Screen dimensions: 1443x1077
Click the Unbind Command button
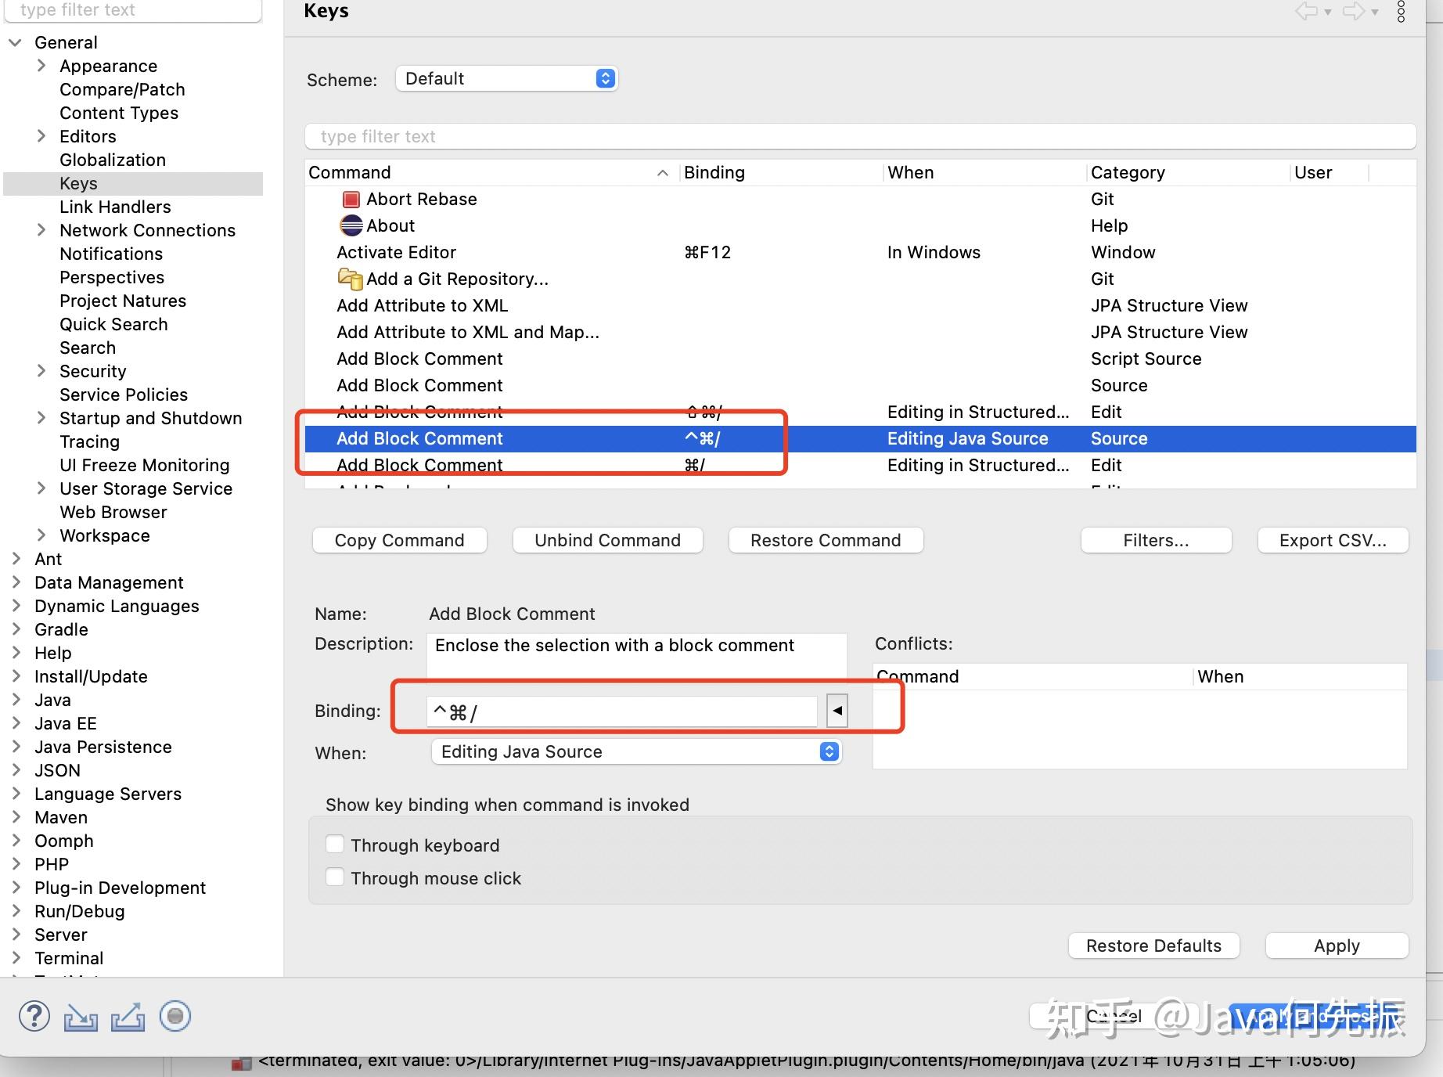(608, 540)
